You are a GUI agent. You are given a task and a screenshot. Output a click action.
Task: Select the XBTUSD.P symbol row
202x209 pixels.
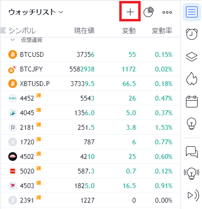[90, 84]
